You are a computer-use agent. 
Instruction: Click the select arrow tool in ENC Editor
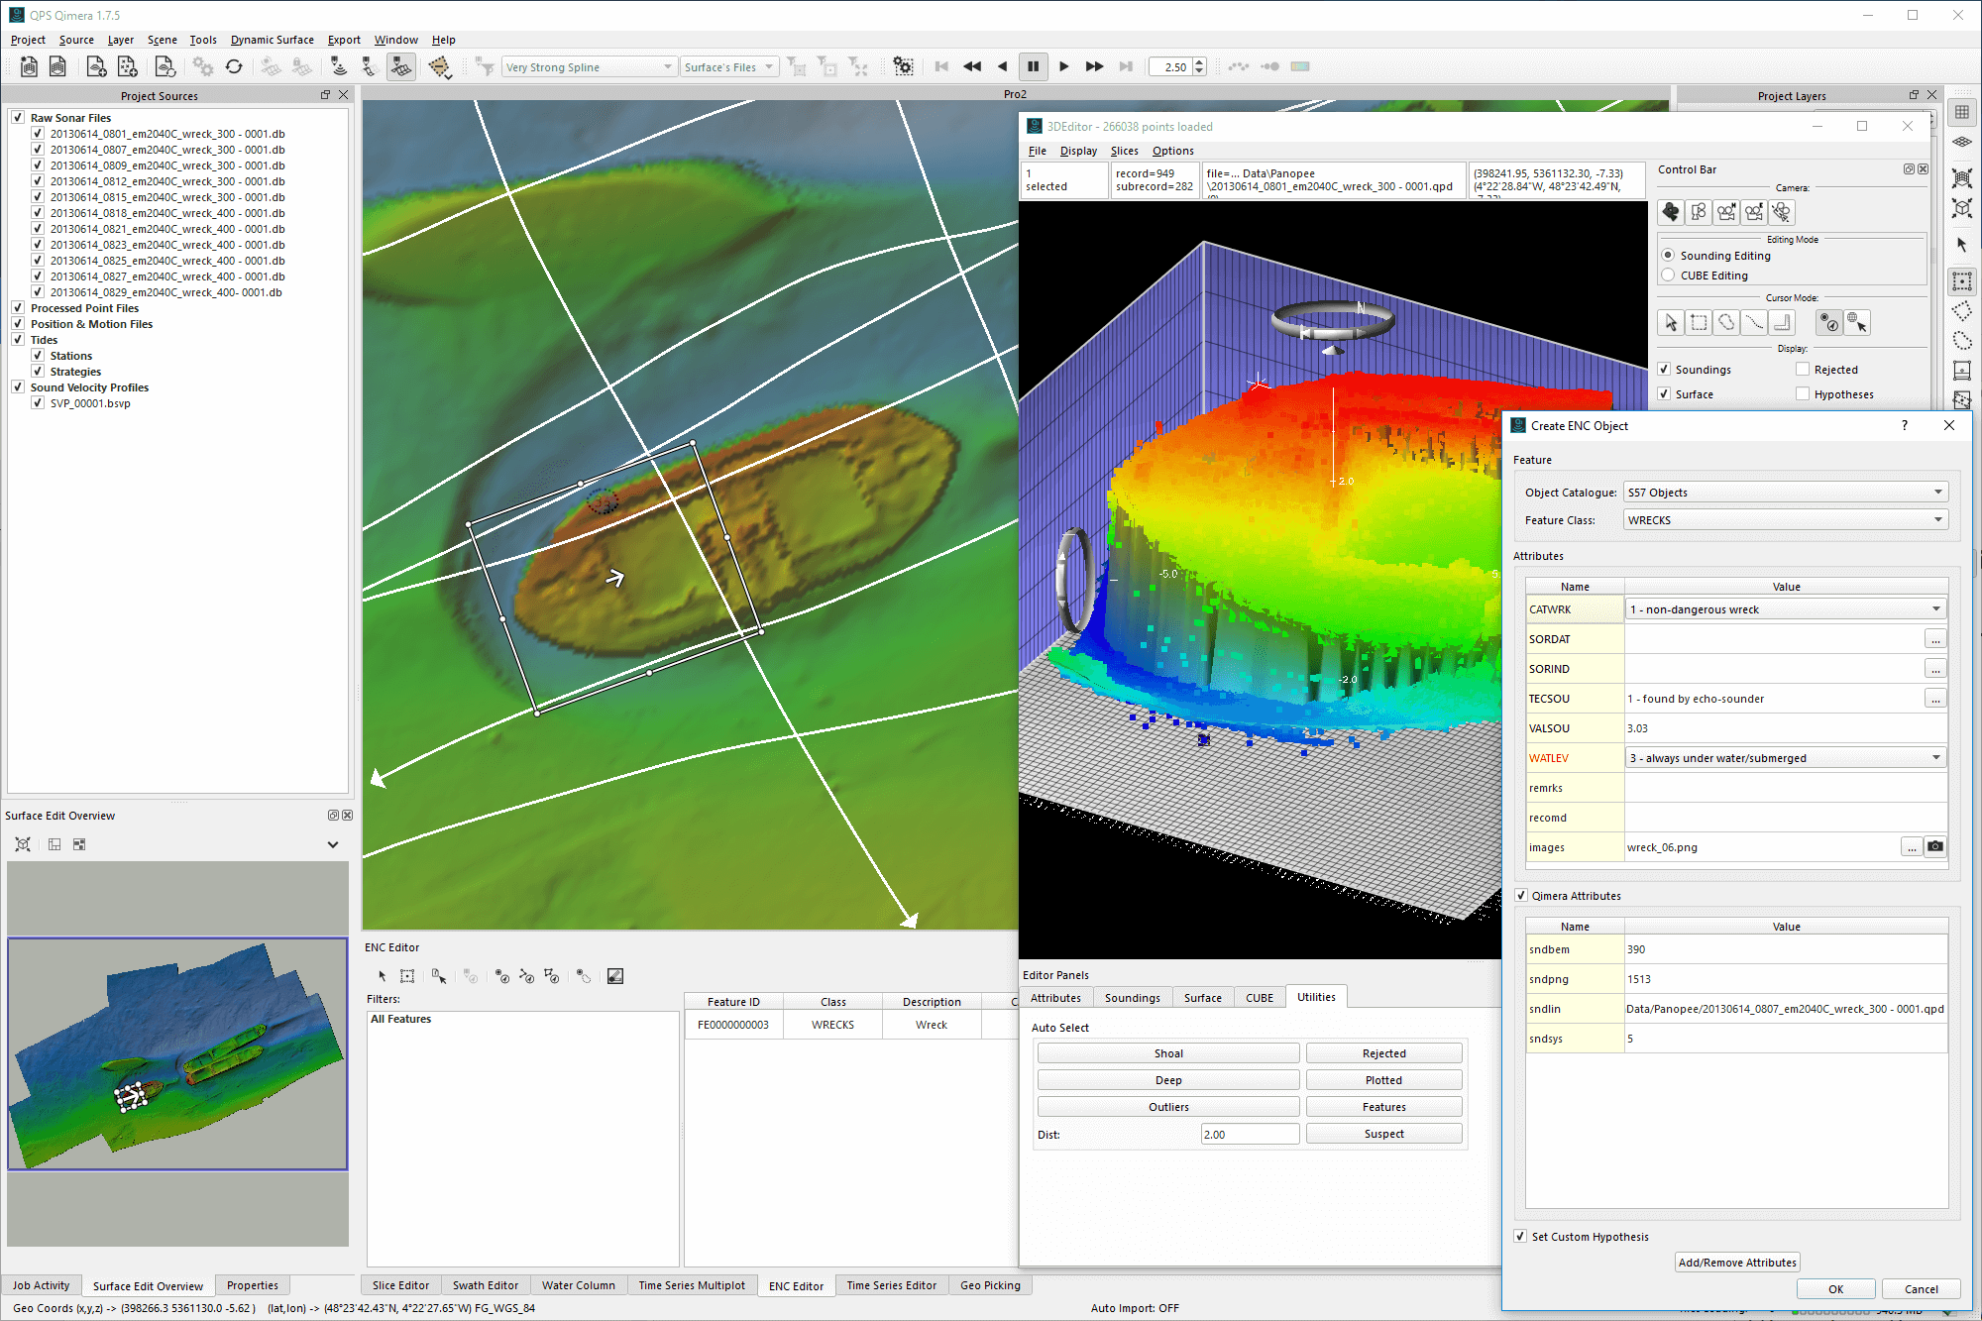coord(382,976)
